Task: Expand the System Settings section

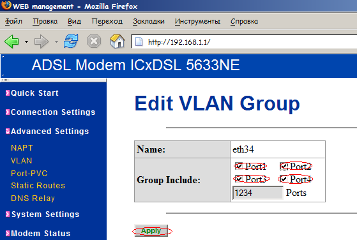Action: click(42, 214)
